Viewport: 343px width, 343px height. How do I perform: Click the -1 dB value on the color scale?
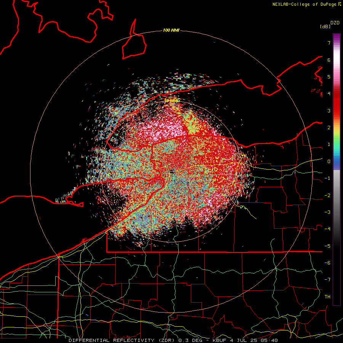[x=327, y=178]
